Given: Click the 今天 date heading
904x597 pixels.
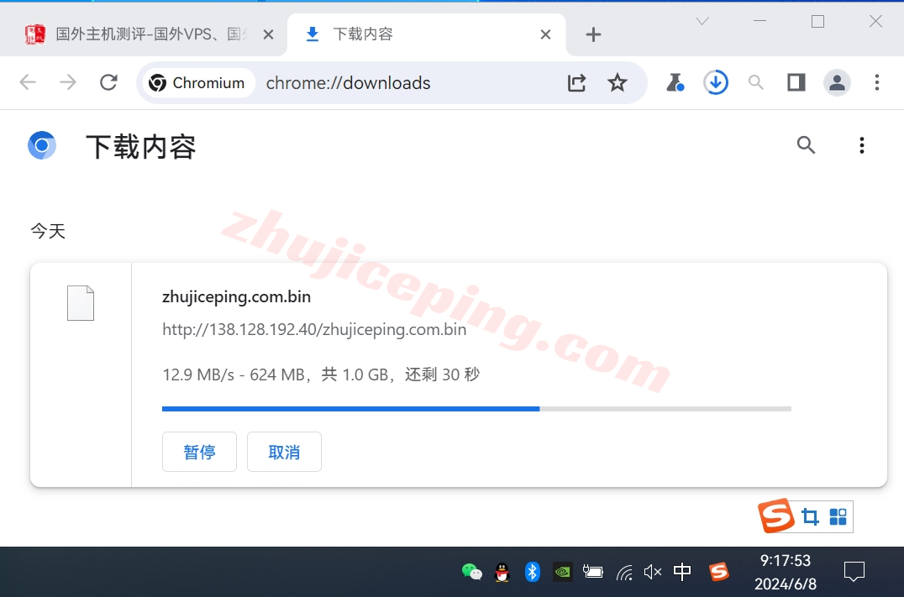Looking at the screenshot, I should coord(48,231).
